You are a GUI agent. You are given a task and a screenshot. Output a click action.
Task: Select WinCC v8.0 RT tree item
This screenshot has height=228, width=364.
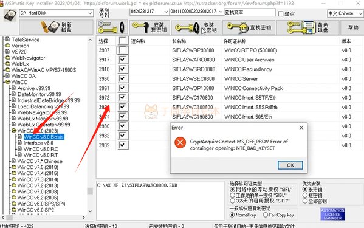tap(41, 155)
